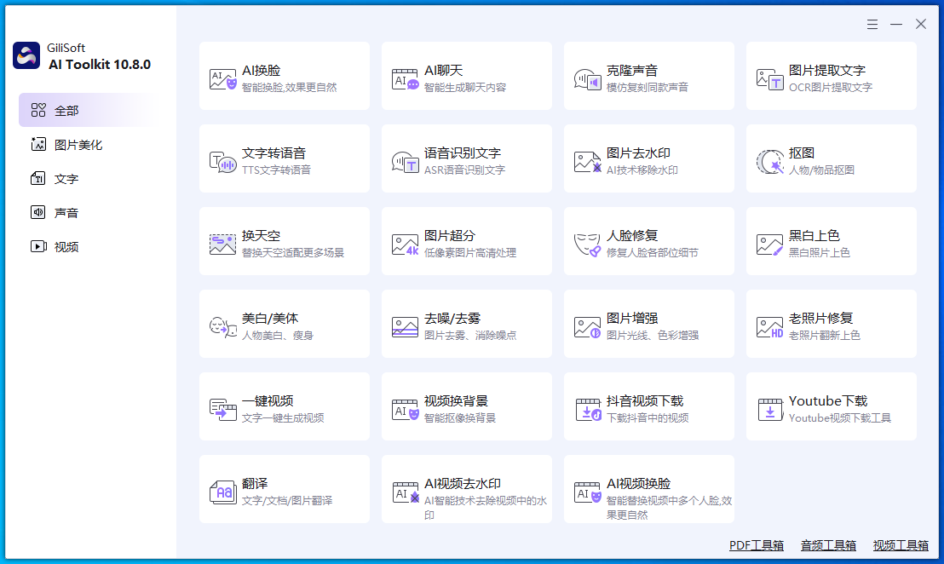944x564 pixels.
Task: Click the Youtube视频下载工具 description
Action: pyautogui.click(x=840, y=417)
